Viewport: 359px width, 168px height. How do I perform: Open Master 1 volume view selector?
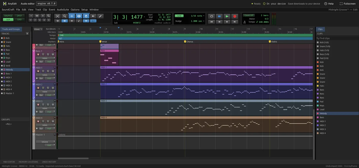coord(45,142)
